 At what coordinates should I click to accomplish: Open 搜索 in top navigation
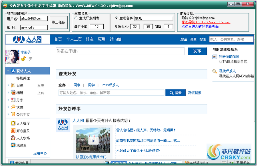203,39
